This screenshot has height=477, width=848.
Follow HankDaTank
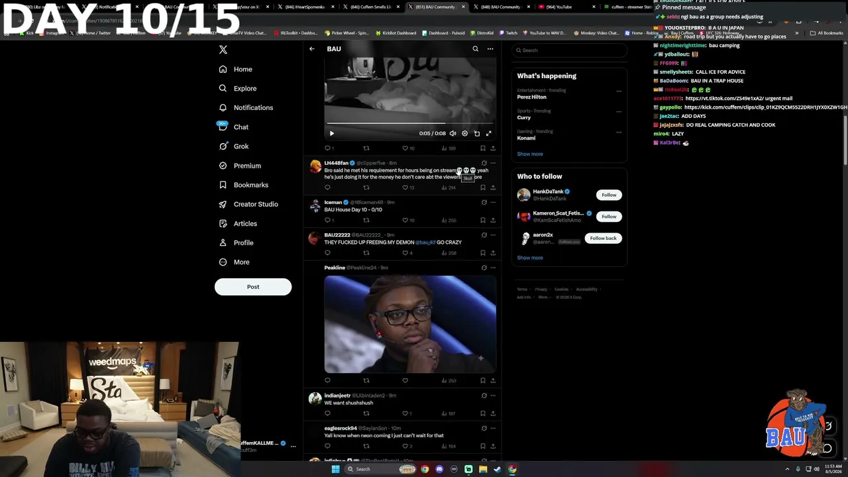coord(609,195)
